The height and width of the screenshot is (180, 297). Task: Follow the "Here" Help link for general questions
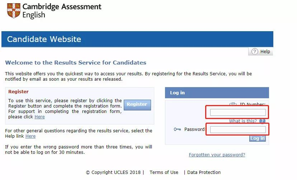(x=30, y=136)
